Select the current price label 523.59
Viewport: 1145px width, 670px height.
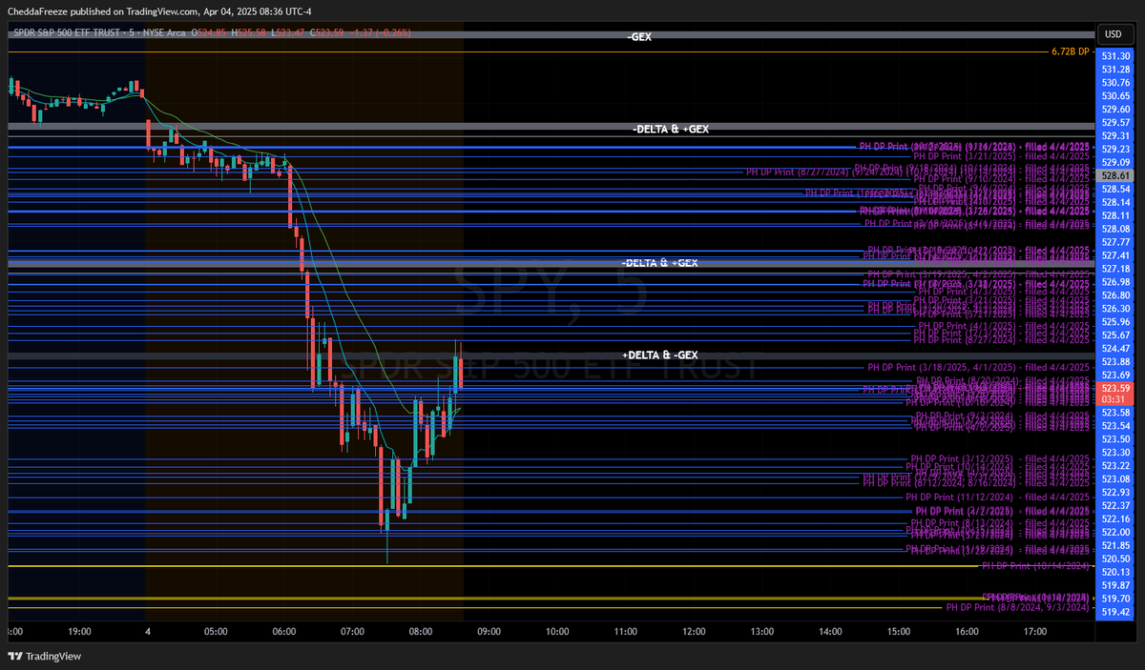[x=1115, y=388]
